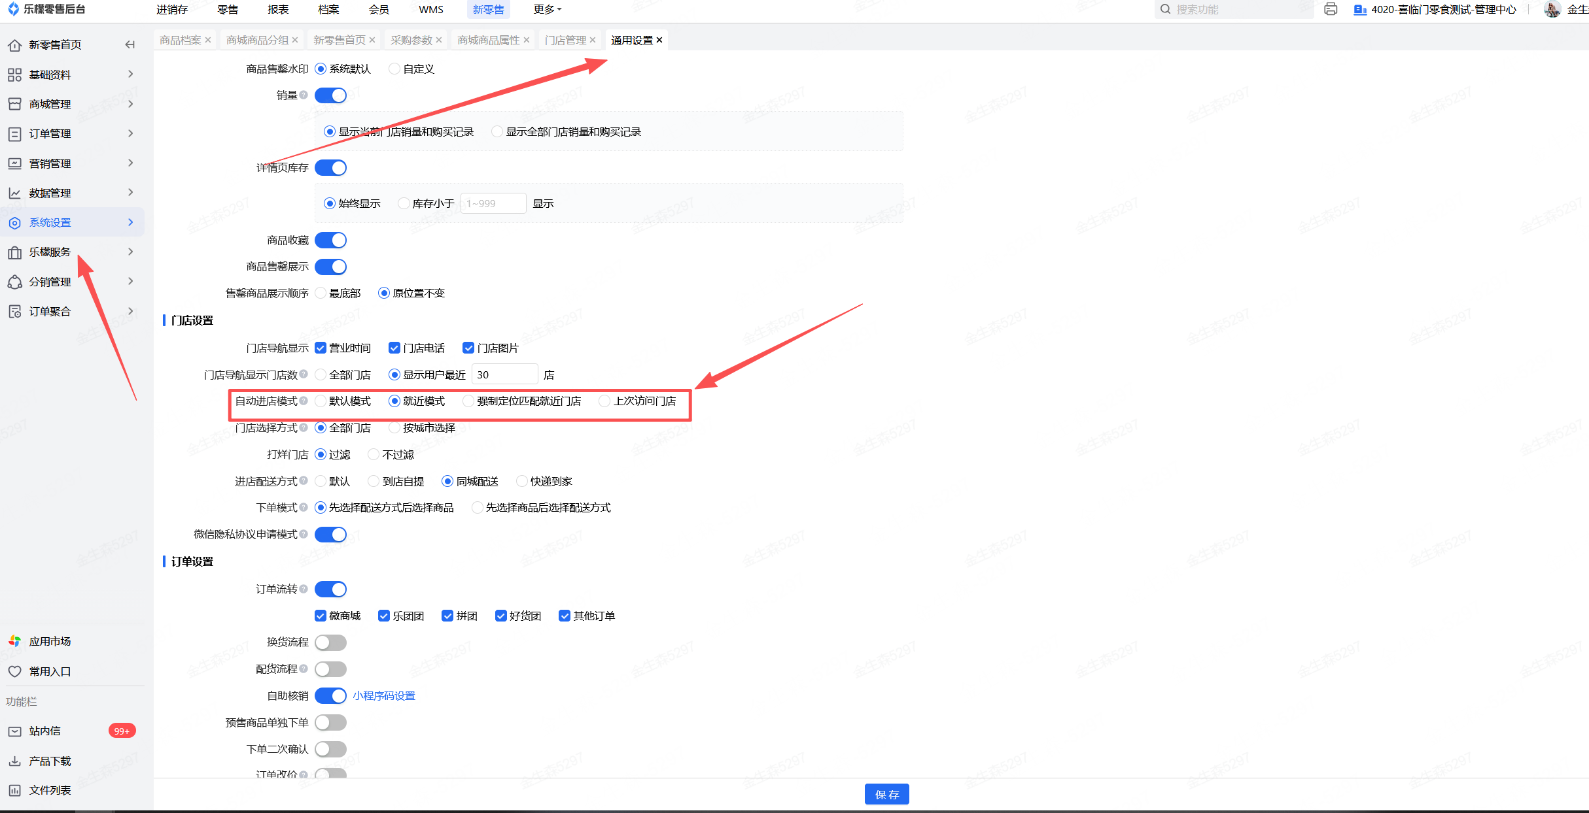Click the help icon beside 自动进店模式
Screen dimensions: 1589x813
304,401
